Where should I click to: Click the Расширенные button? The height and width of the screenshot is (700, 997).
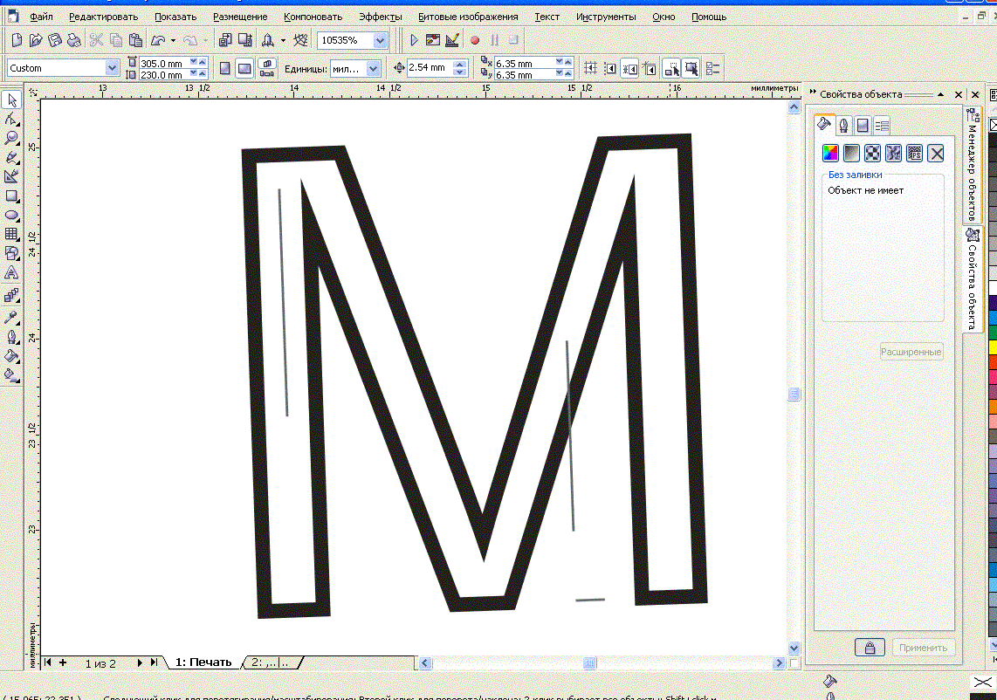pyautogui.click(x=911, y=352)
